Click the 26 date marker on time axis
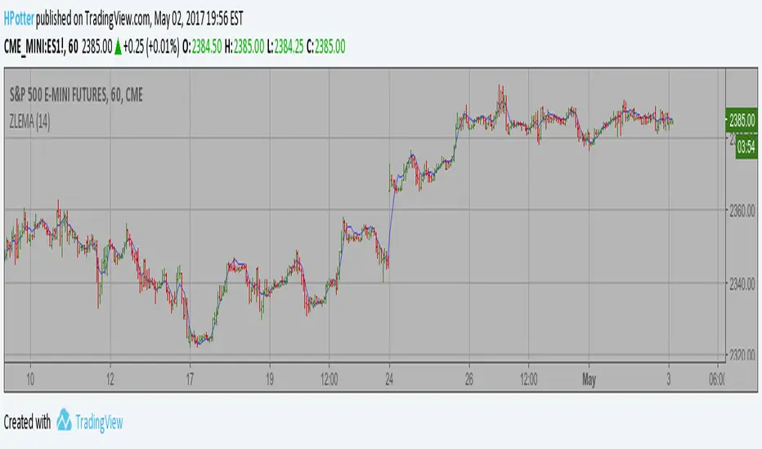Viewport: 762px width, 449px height. (470, 379)
